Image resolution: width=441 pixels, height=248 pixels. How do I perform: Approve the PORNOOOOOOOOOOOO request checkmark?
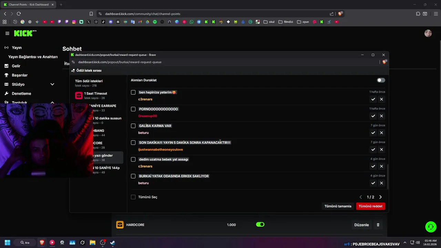373,116
